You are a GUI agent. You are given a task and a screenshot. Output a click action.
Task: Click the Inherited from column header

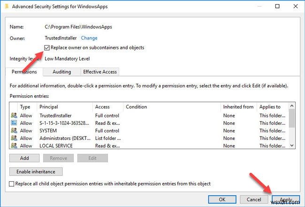pos(238,107)
